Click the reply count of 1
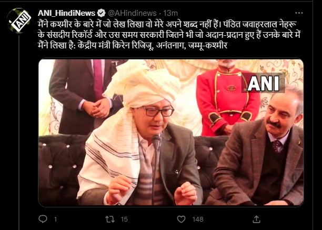The height and width of the screenshot is (230, 322). [x=55, y=219]
